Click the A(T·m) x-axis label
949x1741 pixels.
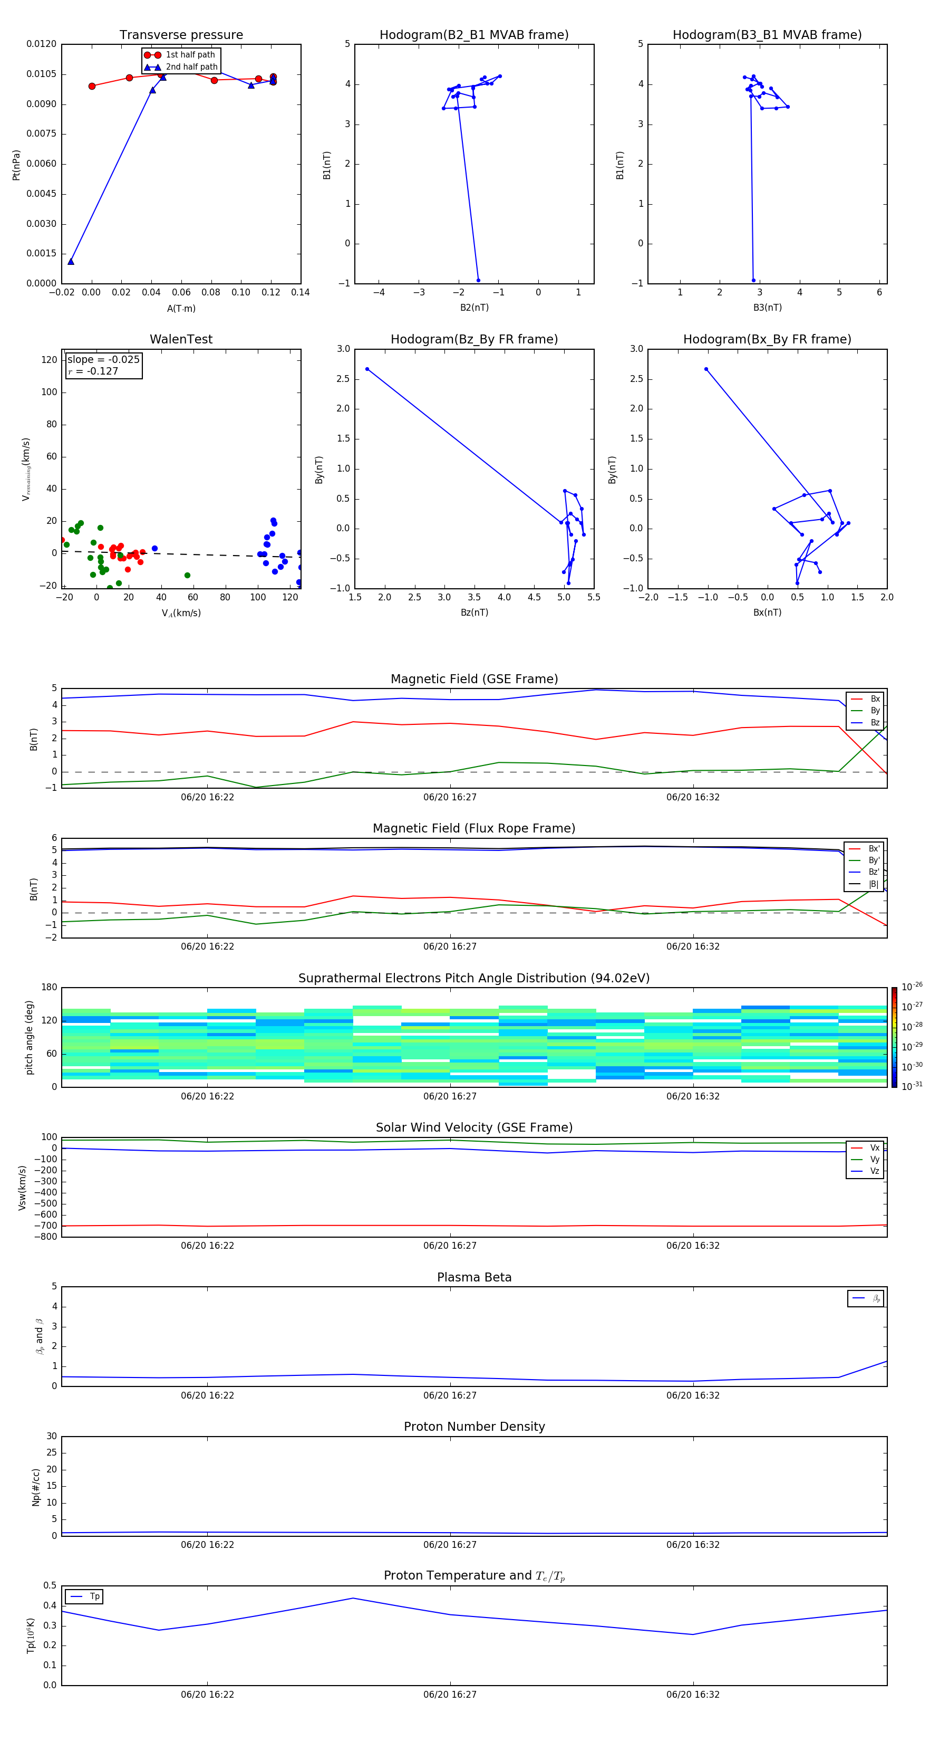click(181, 309)
